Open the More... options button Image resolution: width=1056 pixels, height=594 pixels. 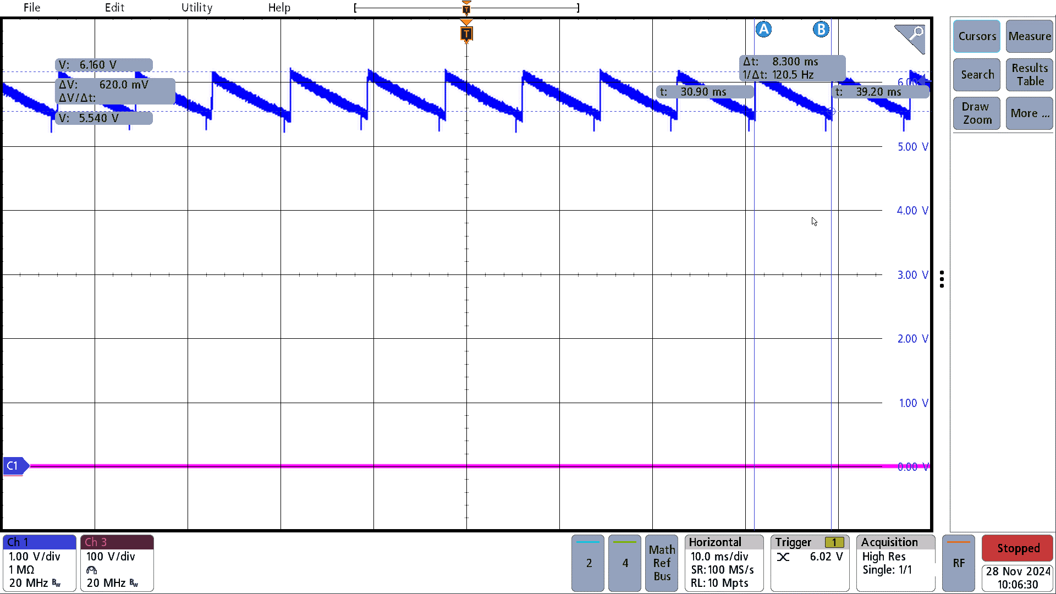coord(1030,113)
